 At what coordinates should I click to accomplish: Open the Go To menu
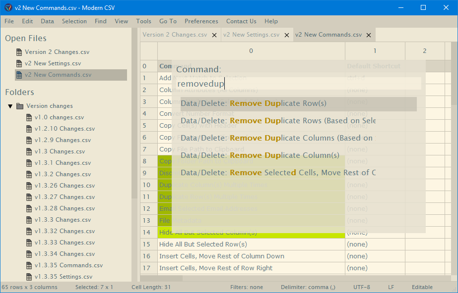click(x=168, y=21)
